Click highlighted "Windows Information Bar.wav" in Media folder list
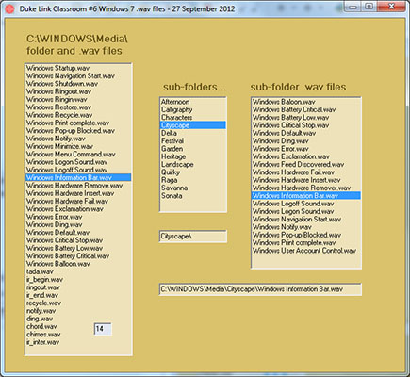This screenshot has width=410, height=377. (78, 177)
